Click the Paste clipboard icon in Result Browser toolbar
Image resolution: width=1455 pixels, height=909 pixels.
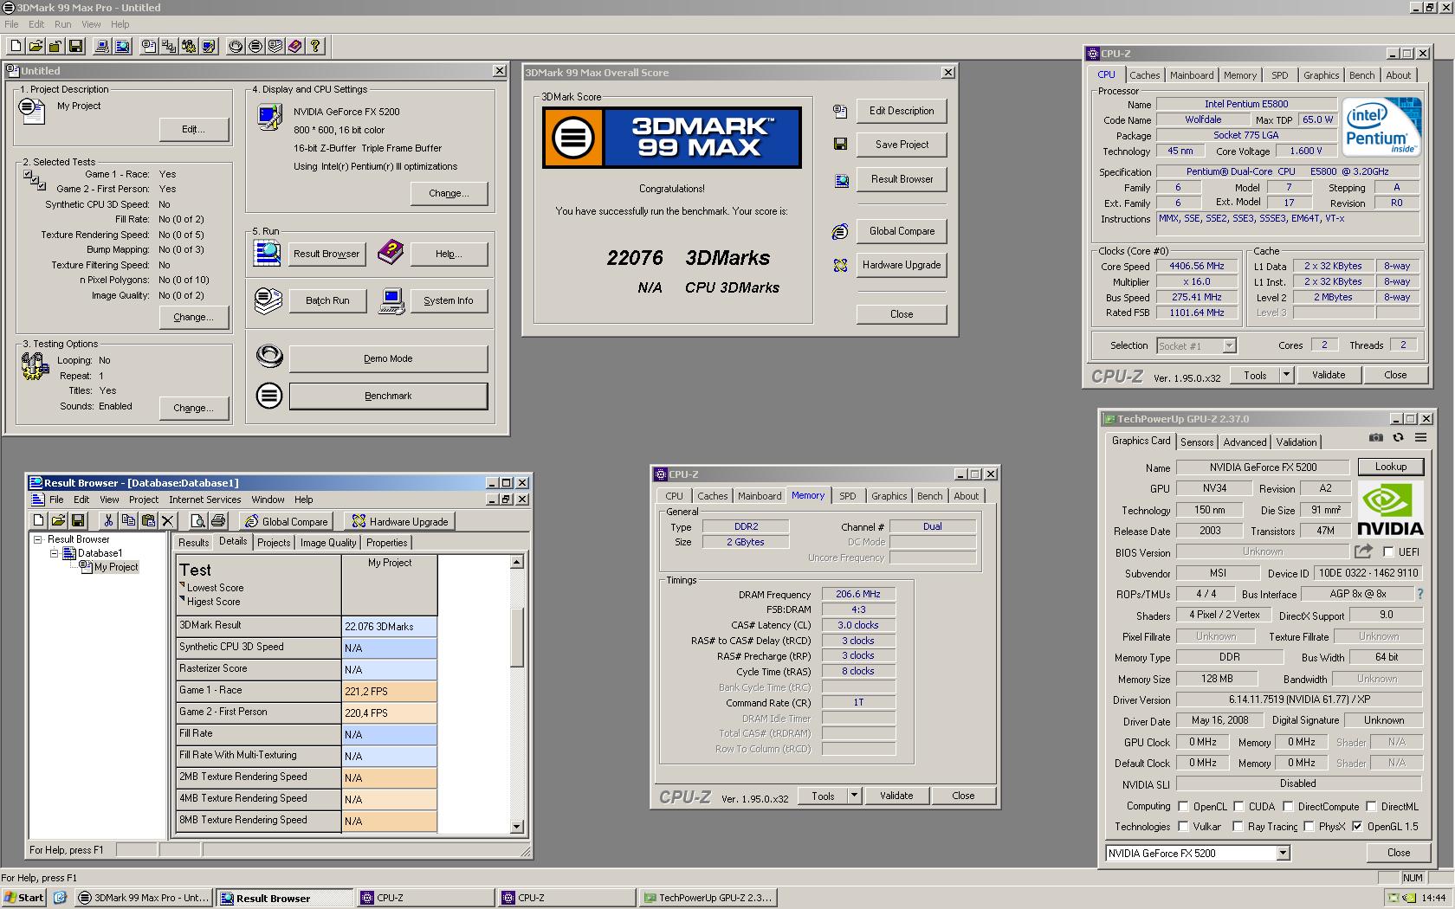(x=148, y=520)
